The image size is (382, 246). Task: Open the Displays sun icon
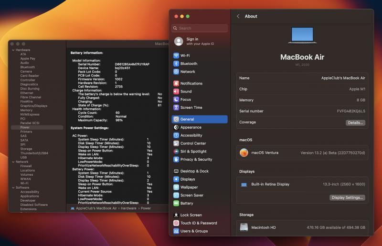176,179
